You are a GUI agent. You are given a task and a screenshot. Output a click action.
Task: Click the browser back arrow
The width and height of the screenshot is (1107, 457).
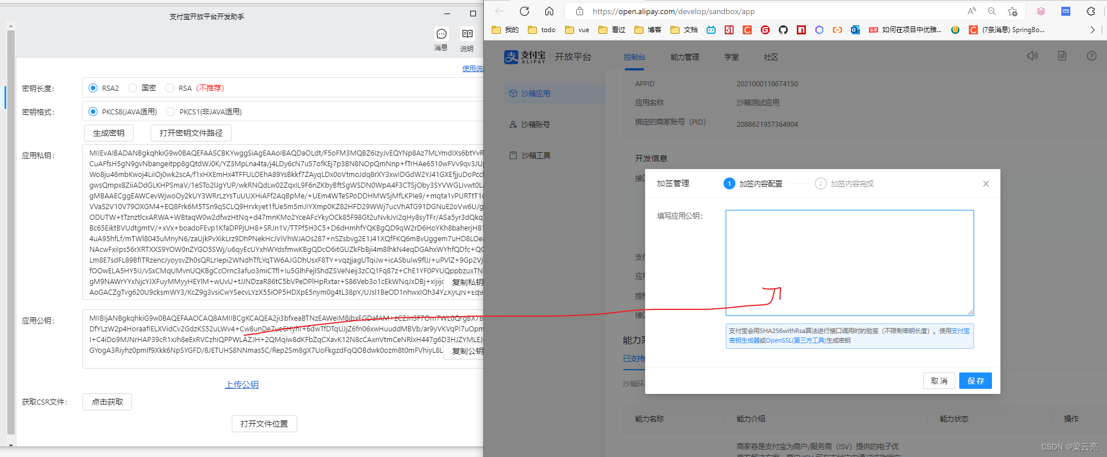point(500,11)
